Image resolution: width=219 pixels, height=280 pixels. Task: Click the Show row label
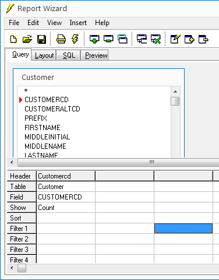tap(22, 208)
